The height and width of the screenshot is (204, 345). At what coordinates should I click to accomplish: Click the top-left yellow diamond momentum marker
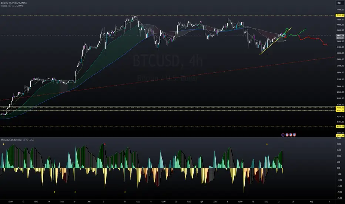pos(4,144)
